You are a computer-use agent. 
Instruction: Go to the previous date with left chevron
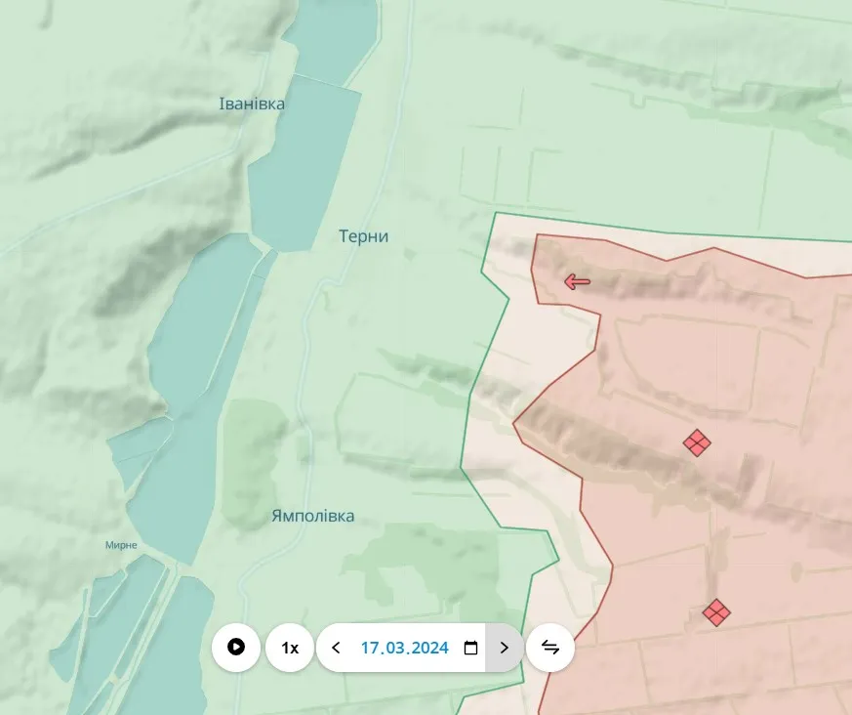[337, 648]
